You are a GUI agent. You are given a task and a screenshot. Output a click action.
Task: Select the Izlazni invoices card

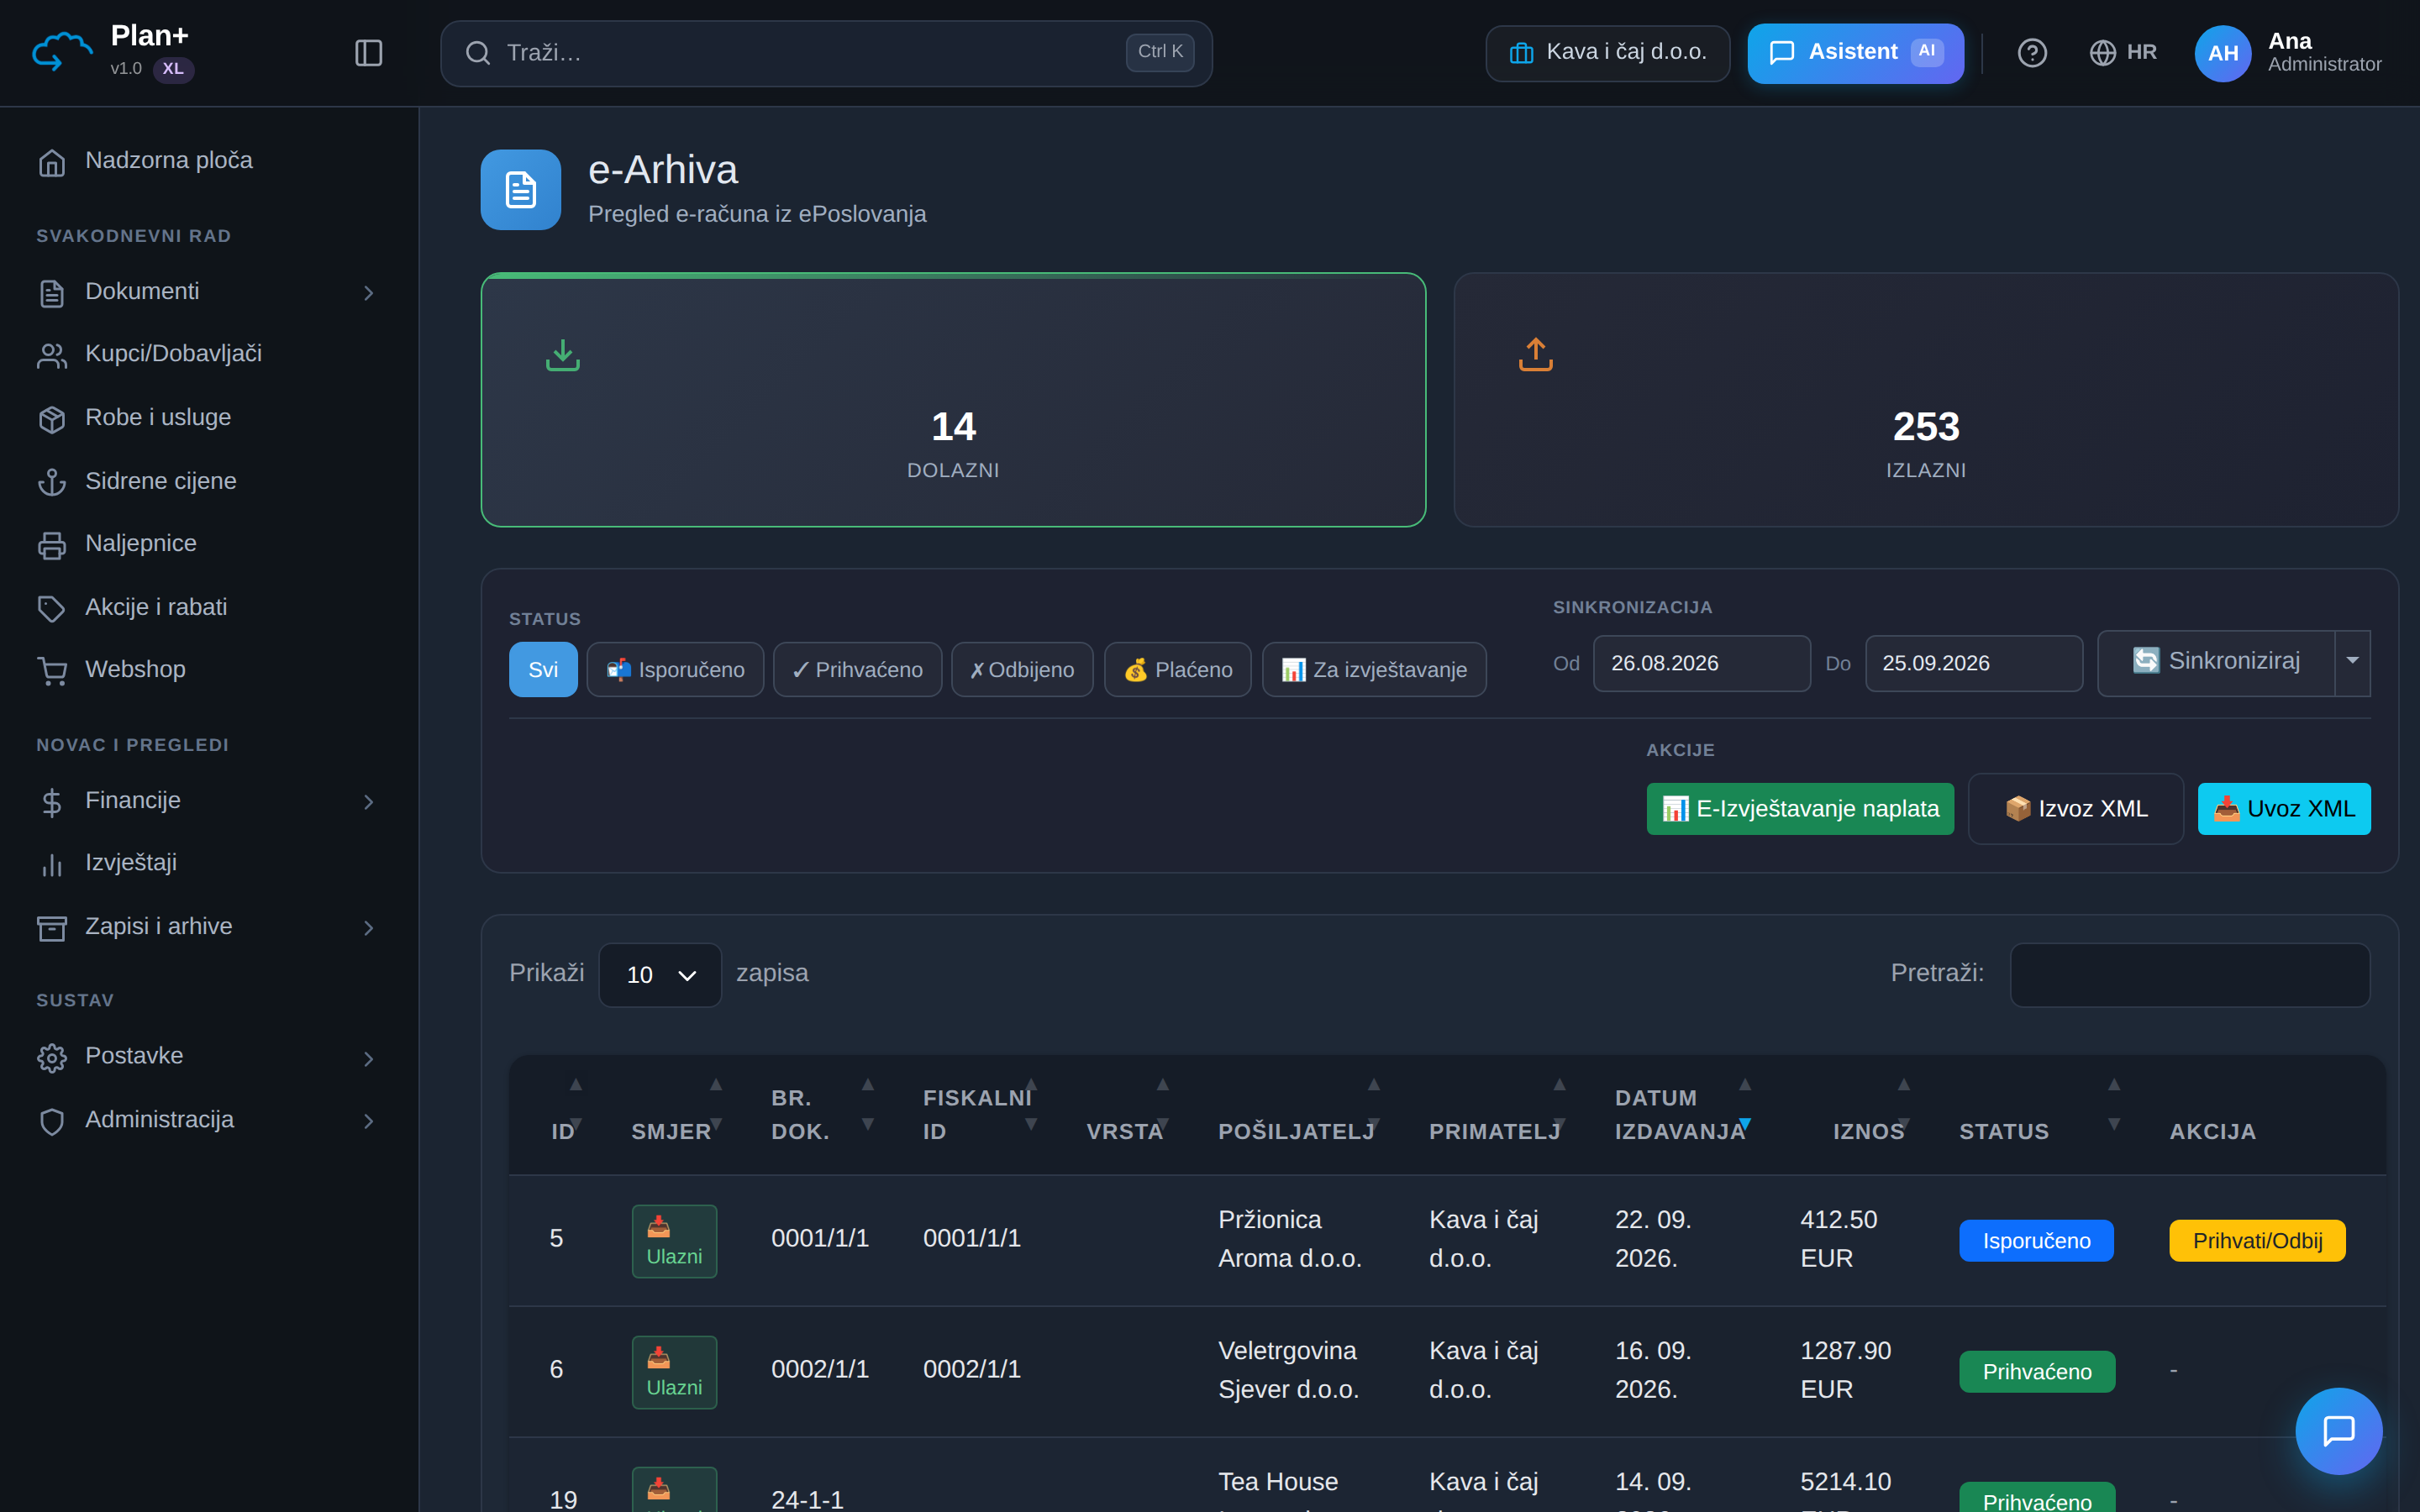pyautogui.click(x=1926, y=400)
